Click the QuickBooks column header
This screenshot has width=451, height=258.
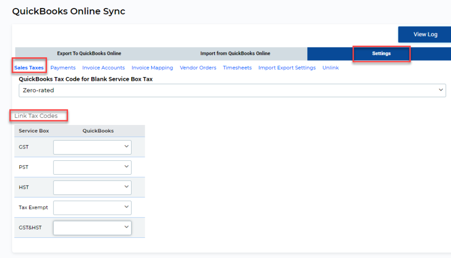coord(98,131)
